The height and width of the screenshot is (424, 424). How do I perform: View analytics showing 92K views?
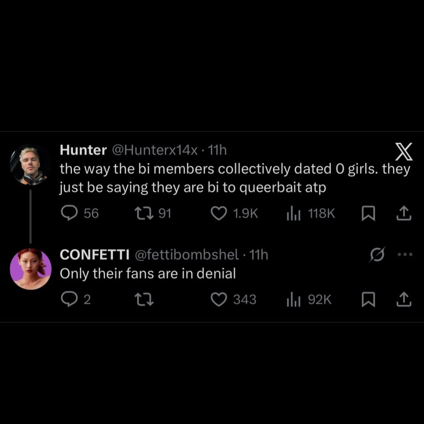pyautogui.click(x=293, y=300)
